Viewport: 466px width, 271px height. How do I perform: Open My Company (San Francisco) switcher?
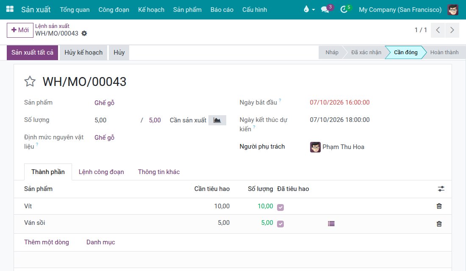(400, 9)
